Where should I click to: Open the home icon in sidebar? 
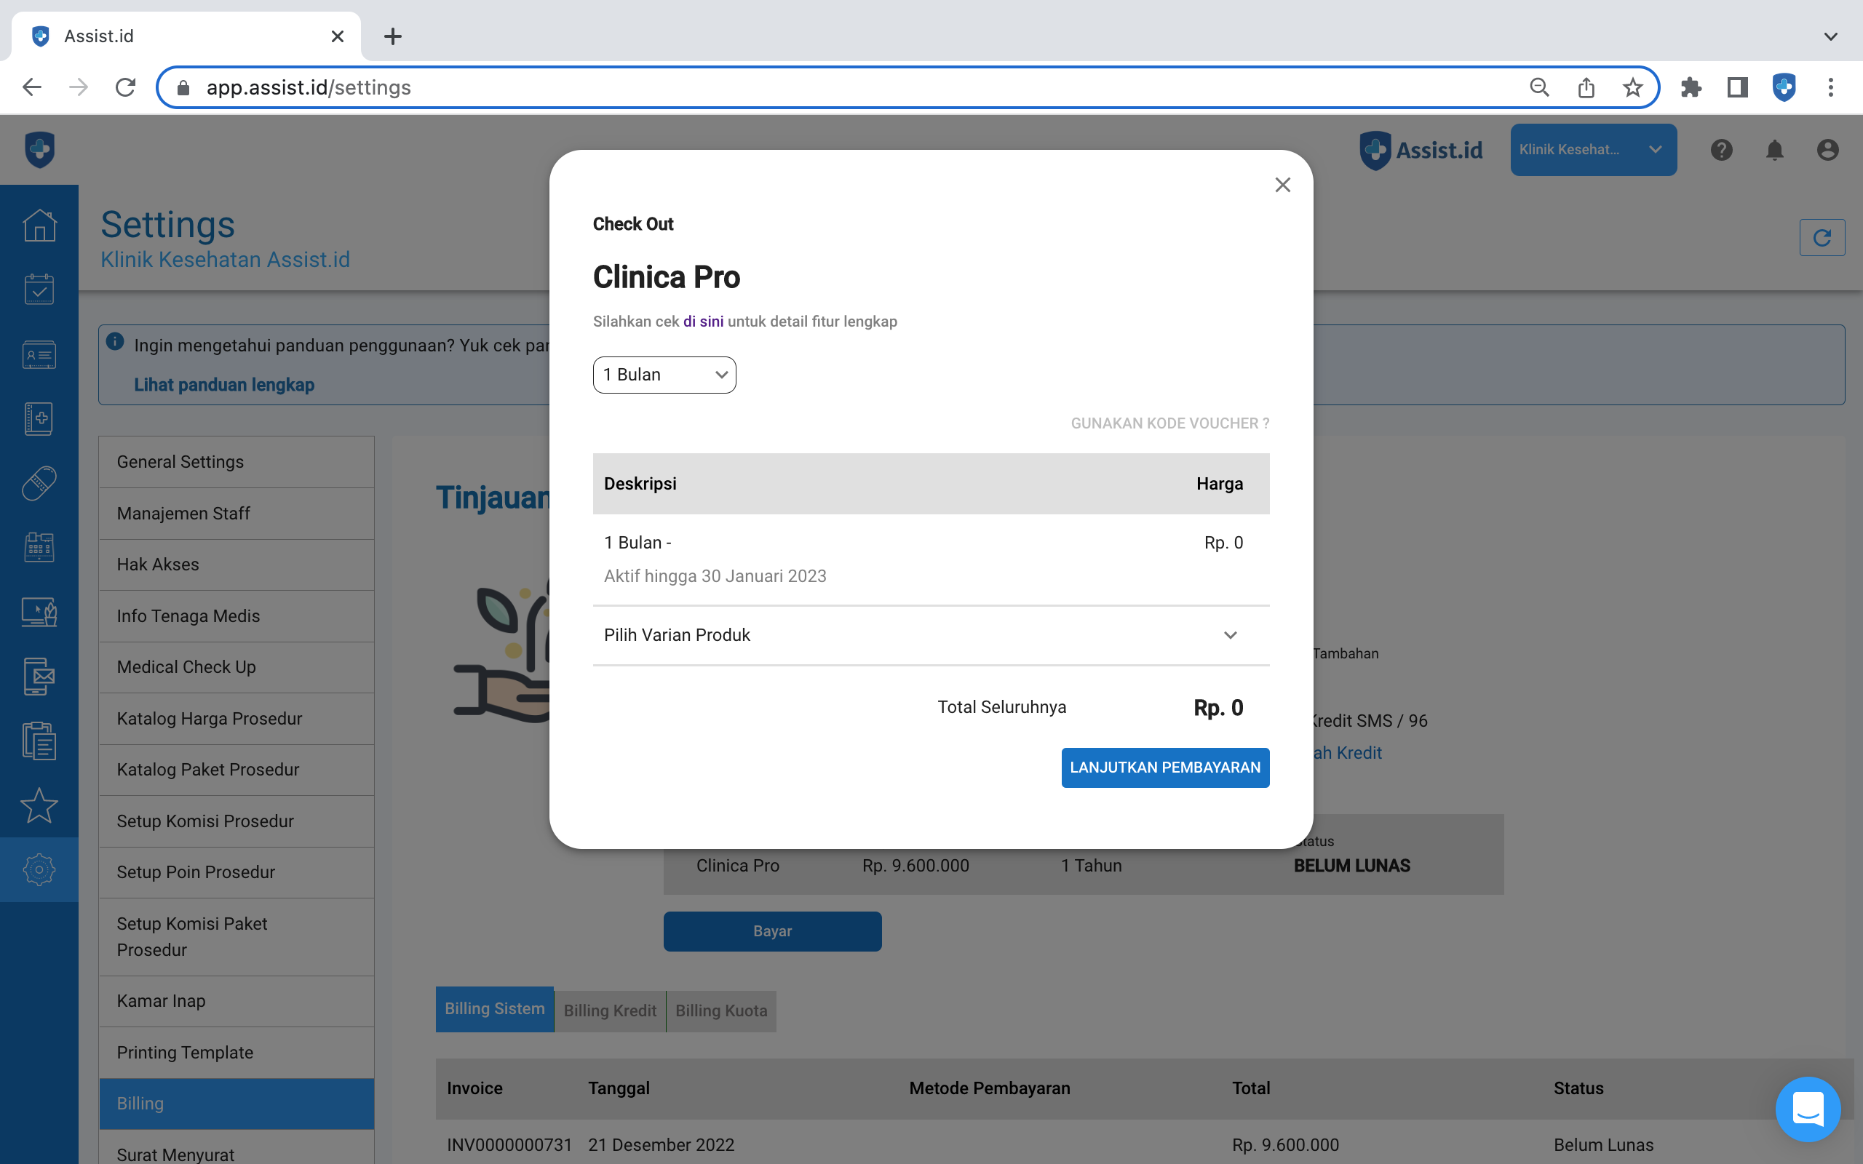point(39,226)
